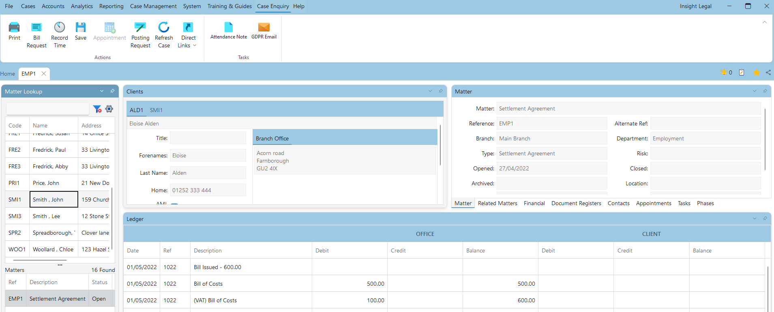Open Training & Guides menu

[229, 6]
